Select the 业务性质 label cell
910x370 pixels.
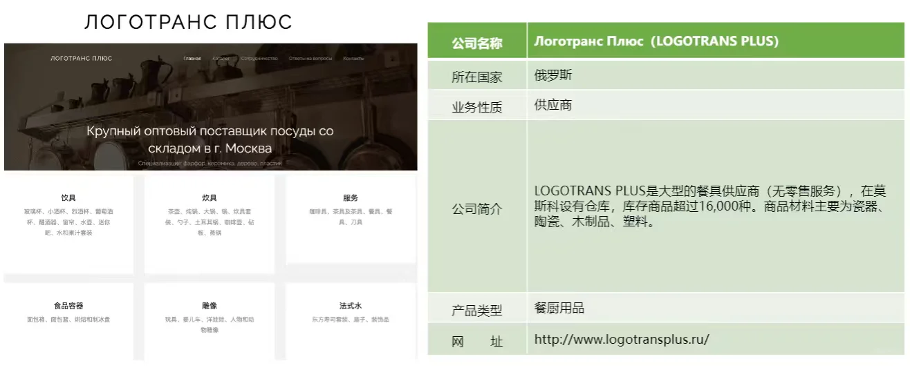pos(477,106)
